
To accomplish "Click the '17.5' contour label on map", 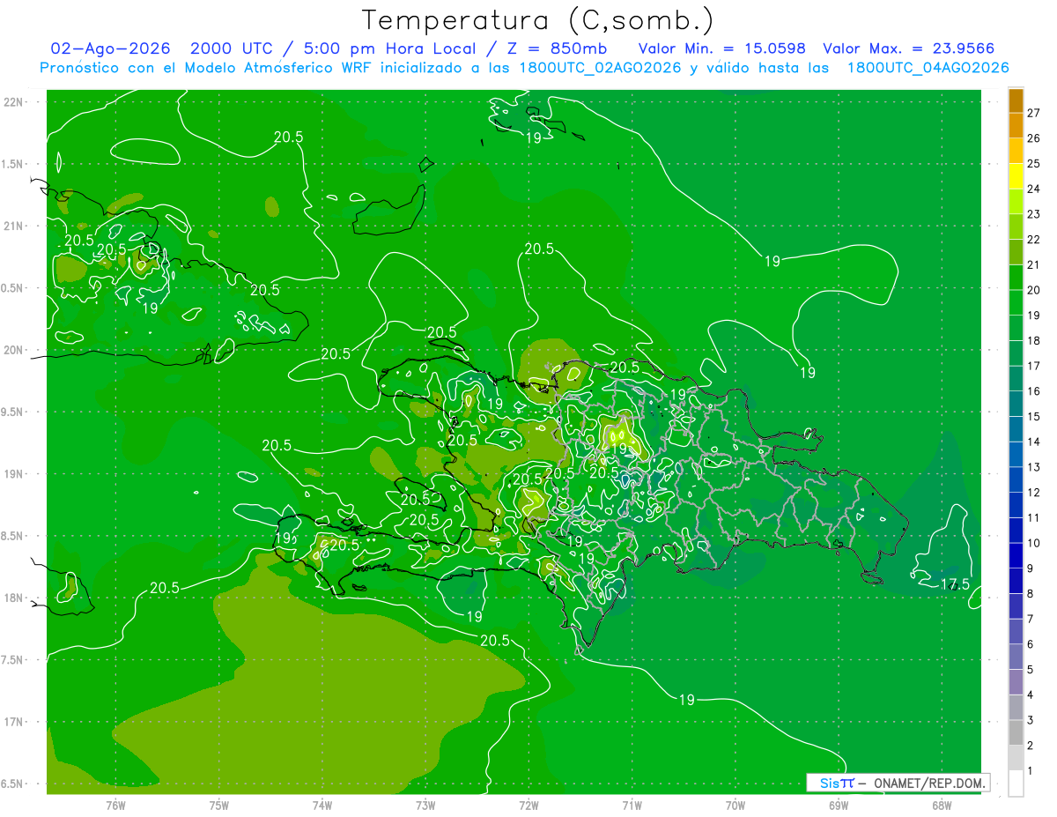I will pos(956,584).
